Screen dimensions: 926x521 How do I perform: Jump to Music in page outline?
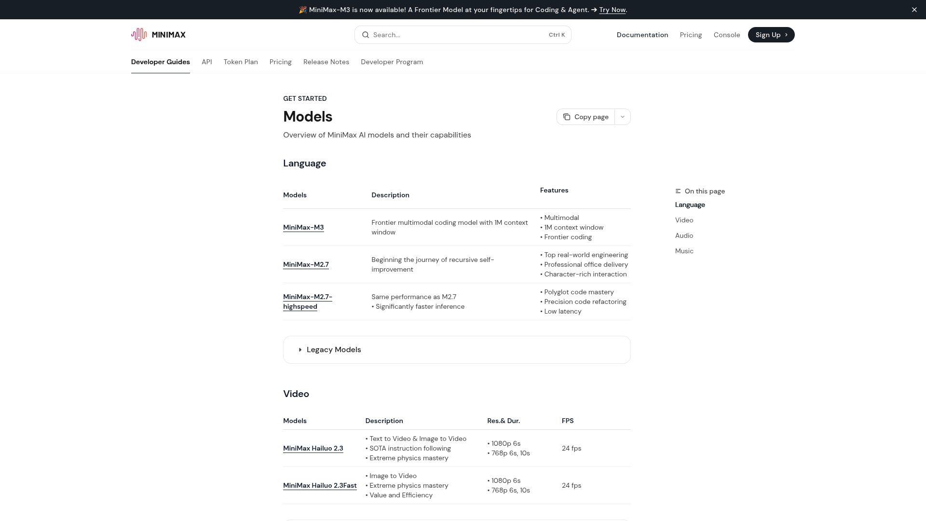[x=684, y=251]
